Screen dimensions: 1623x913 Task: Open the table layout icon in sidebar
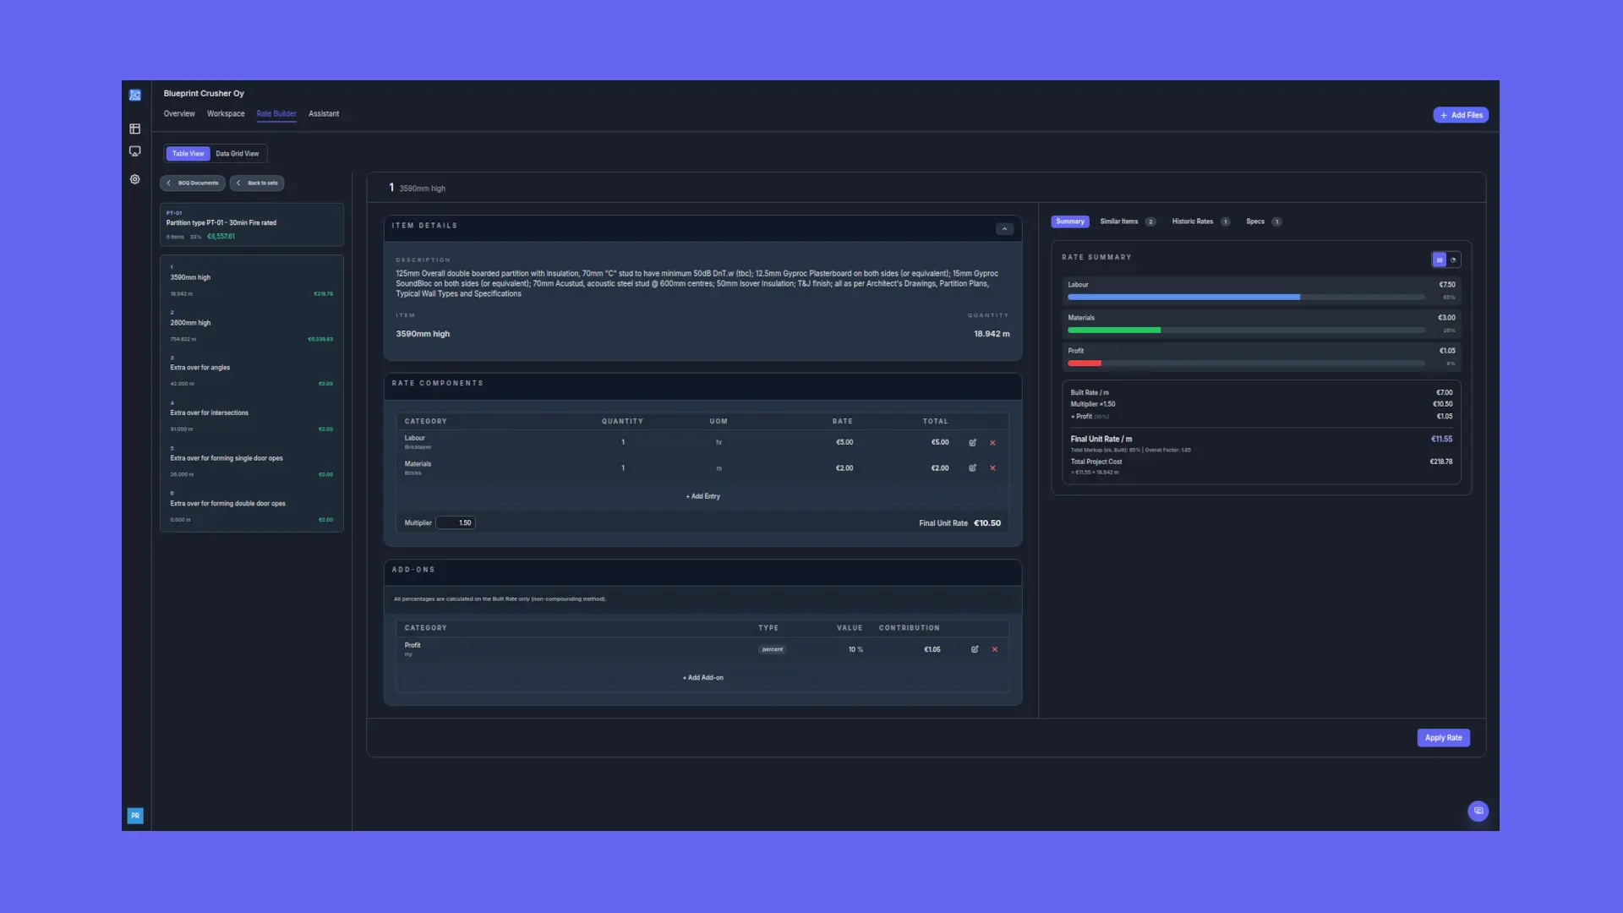[x=134, y=128]
